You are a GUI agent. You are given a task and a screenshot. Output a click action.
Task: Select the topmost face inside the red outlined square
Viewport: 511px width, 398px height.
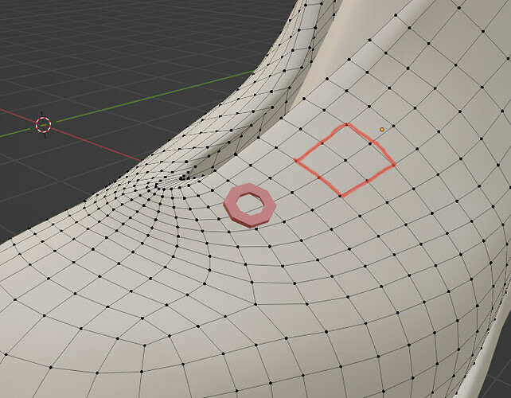click(346, 142)
